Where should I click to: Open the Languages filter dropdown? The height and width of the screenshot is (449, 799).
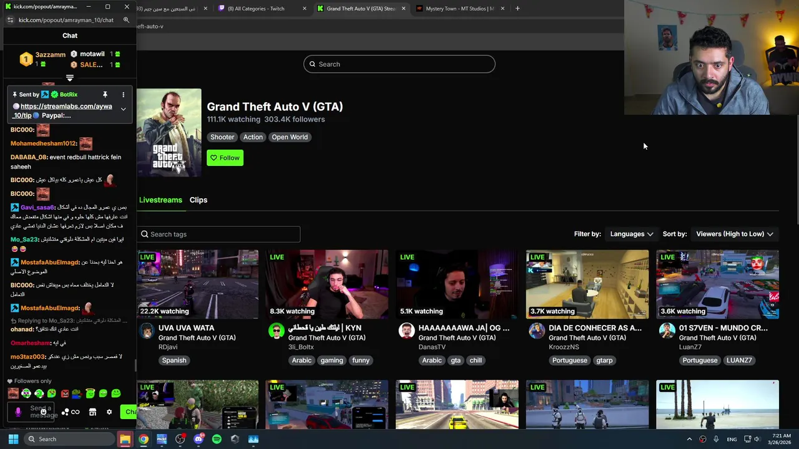(632, 234)
